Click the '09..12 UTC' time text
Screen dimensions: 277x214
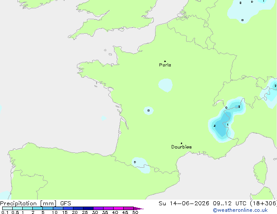click(229, 204)
